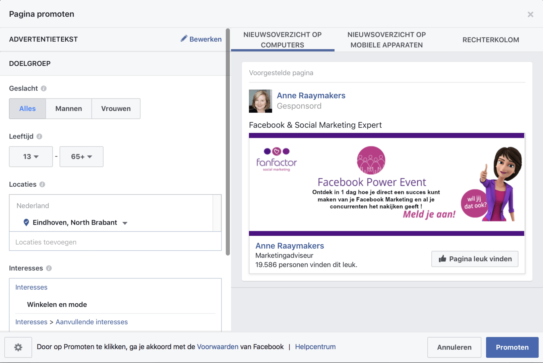Open the minimum age 13 dropdown

point(31,157)
